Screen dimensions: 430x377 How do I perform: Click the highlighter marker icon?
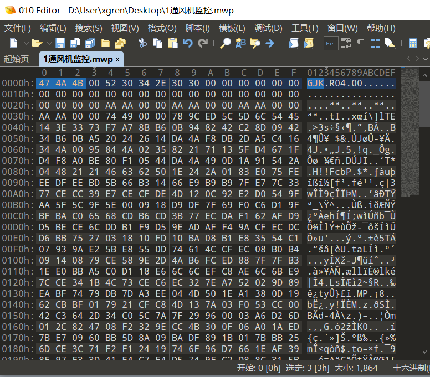(x=390, y=43)
